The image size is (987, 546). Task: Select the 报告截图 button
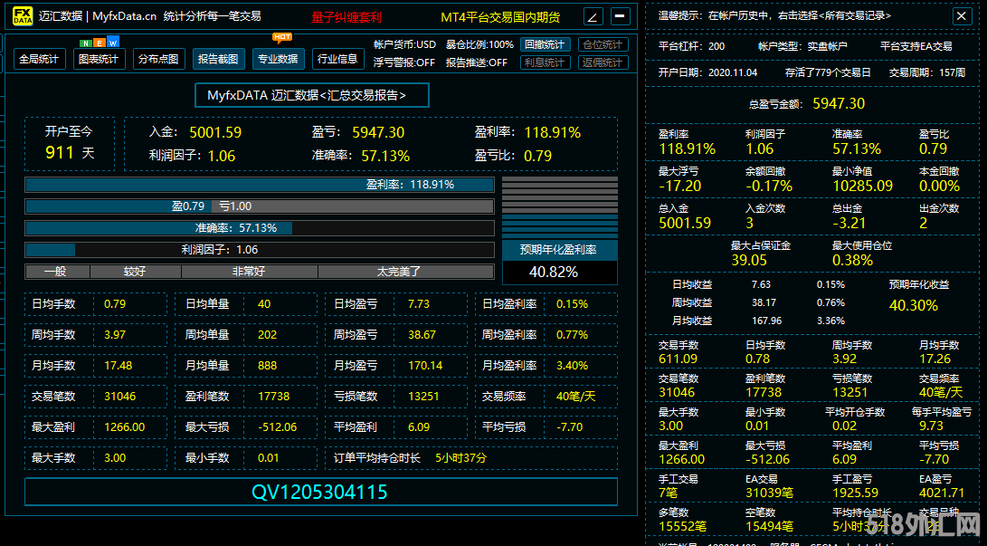click(218, 59)
